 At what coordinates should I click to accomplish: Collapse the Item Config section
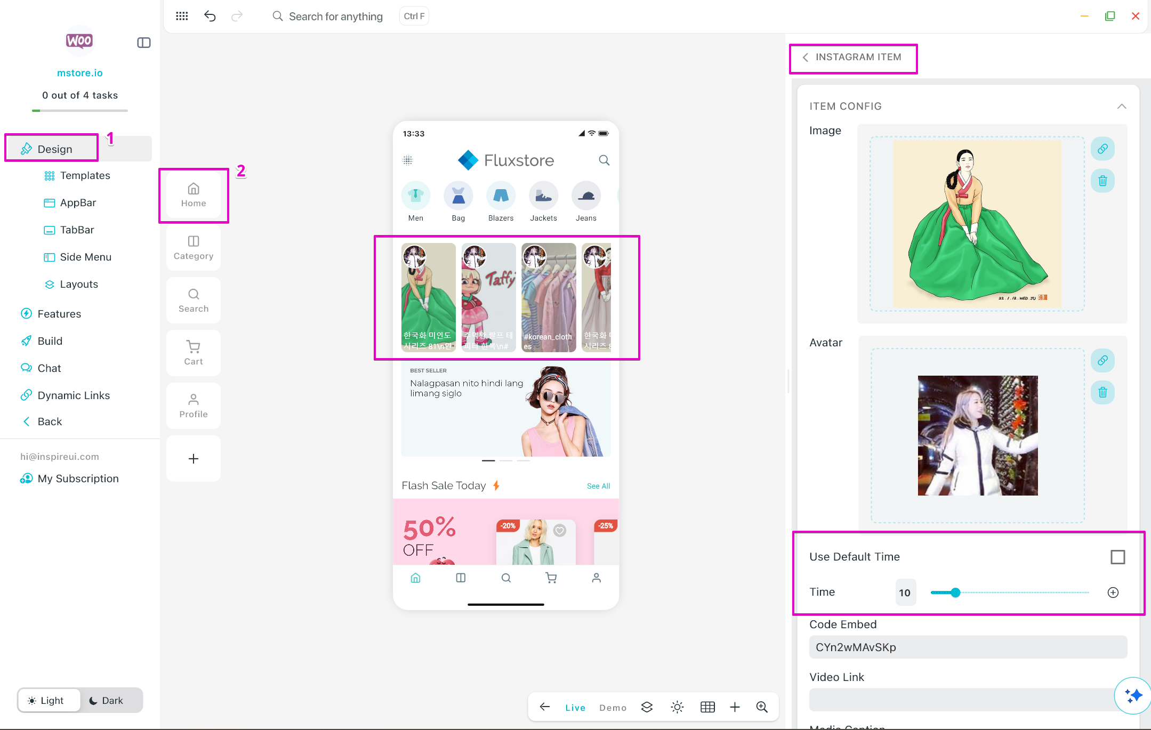click(1122, 106)
